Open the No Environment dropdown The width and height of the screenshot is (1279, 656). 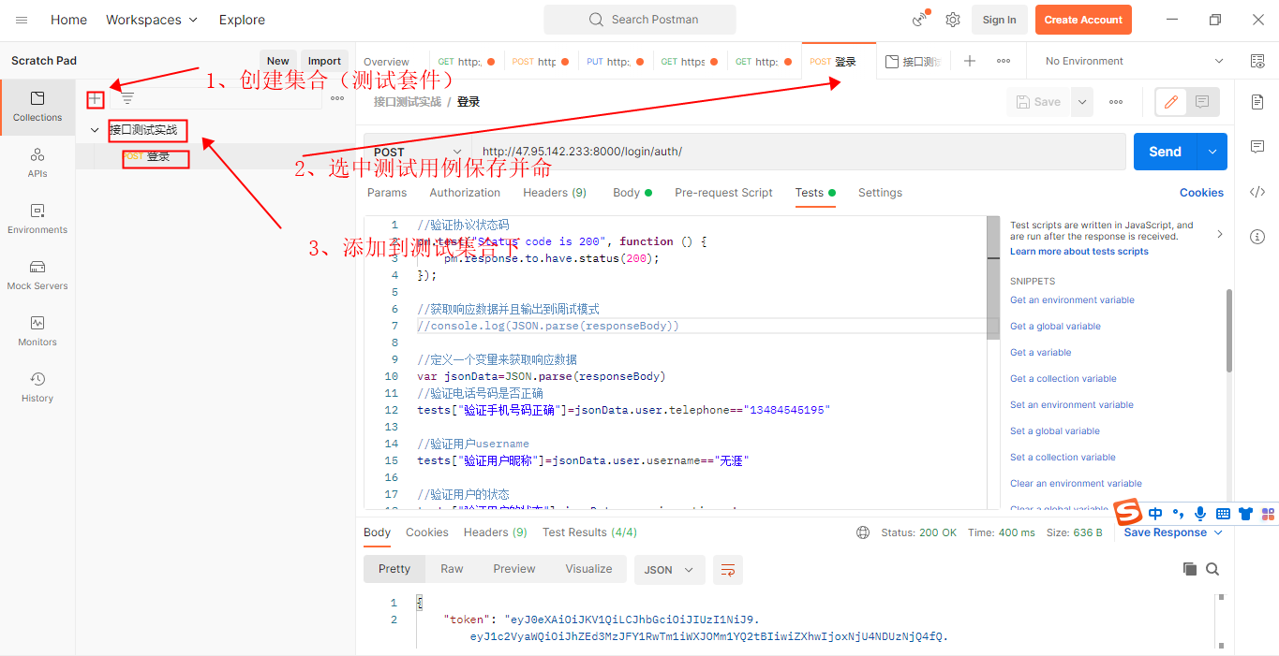(x=1134, y=61)
